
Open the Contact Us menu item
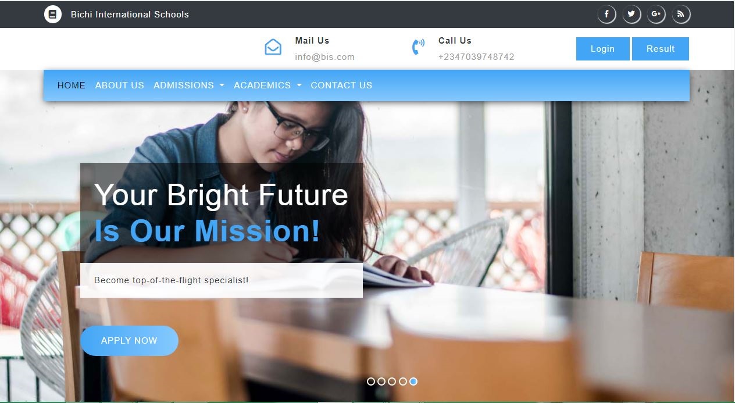pos(341,85)
